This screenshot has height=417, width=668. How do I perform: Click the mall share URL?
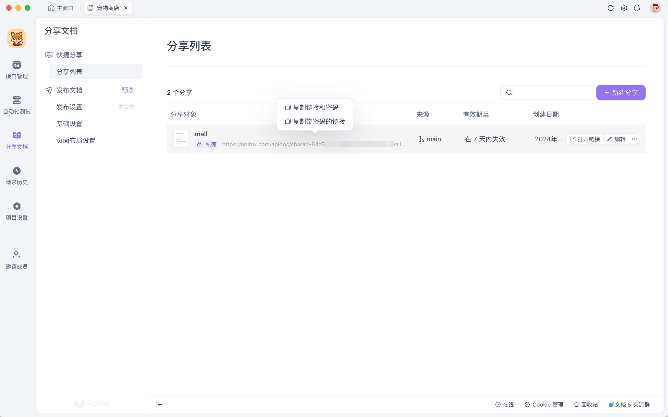pos(314,144)
